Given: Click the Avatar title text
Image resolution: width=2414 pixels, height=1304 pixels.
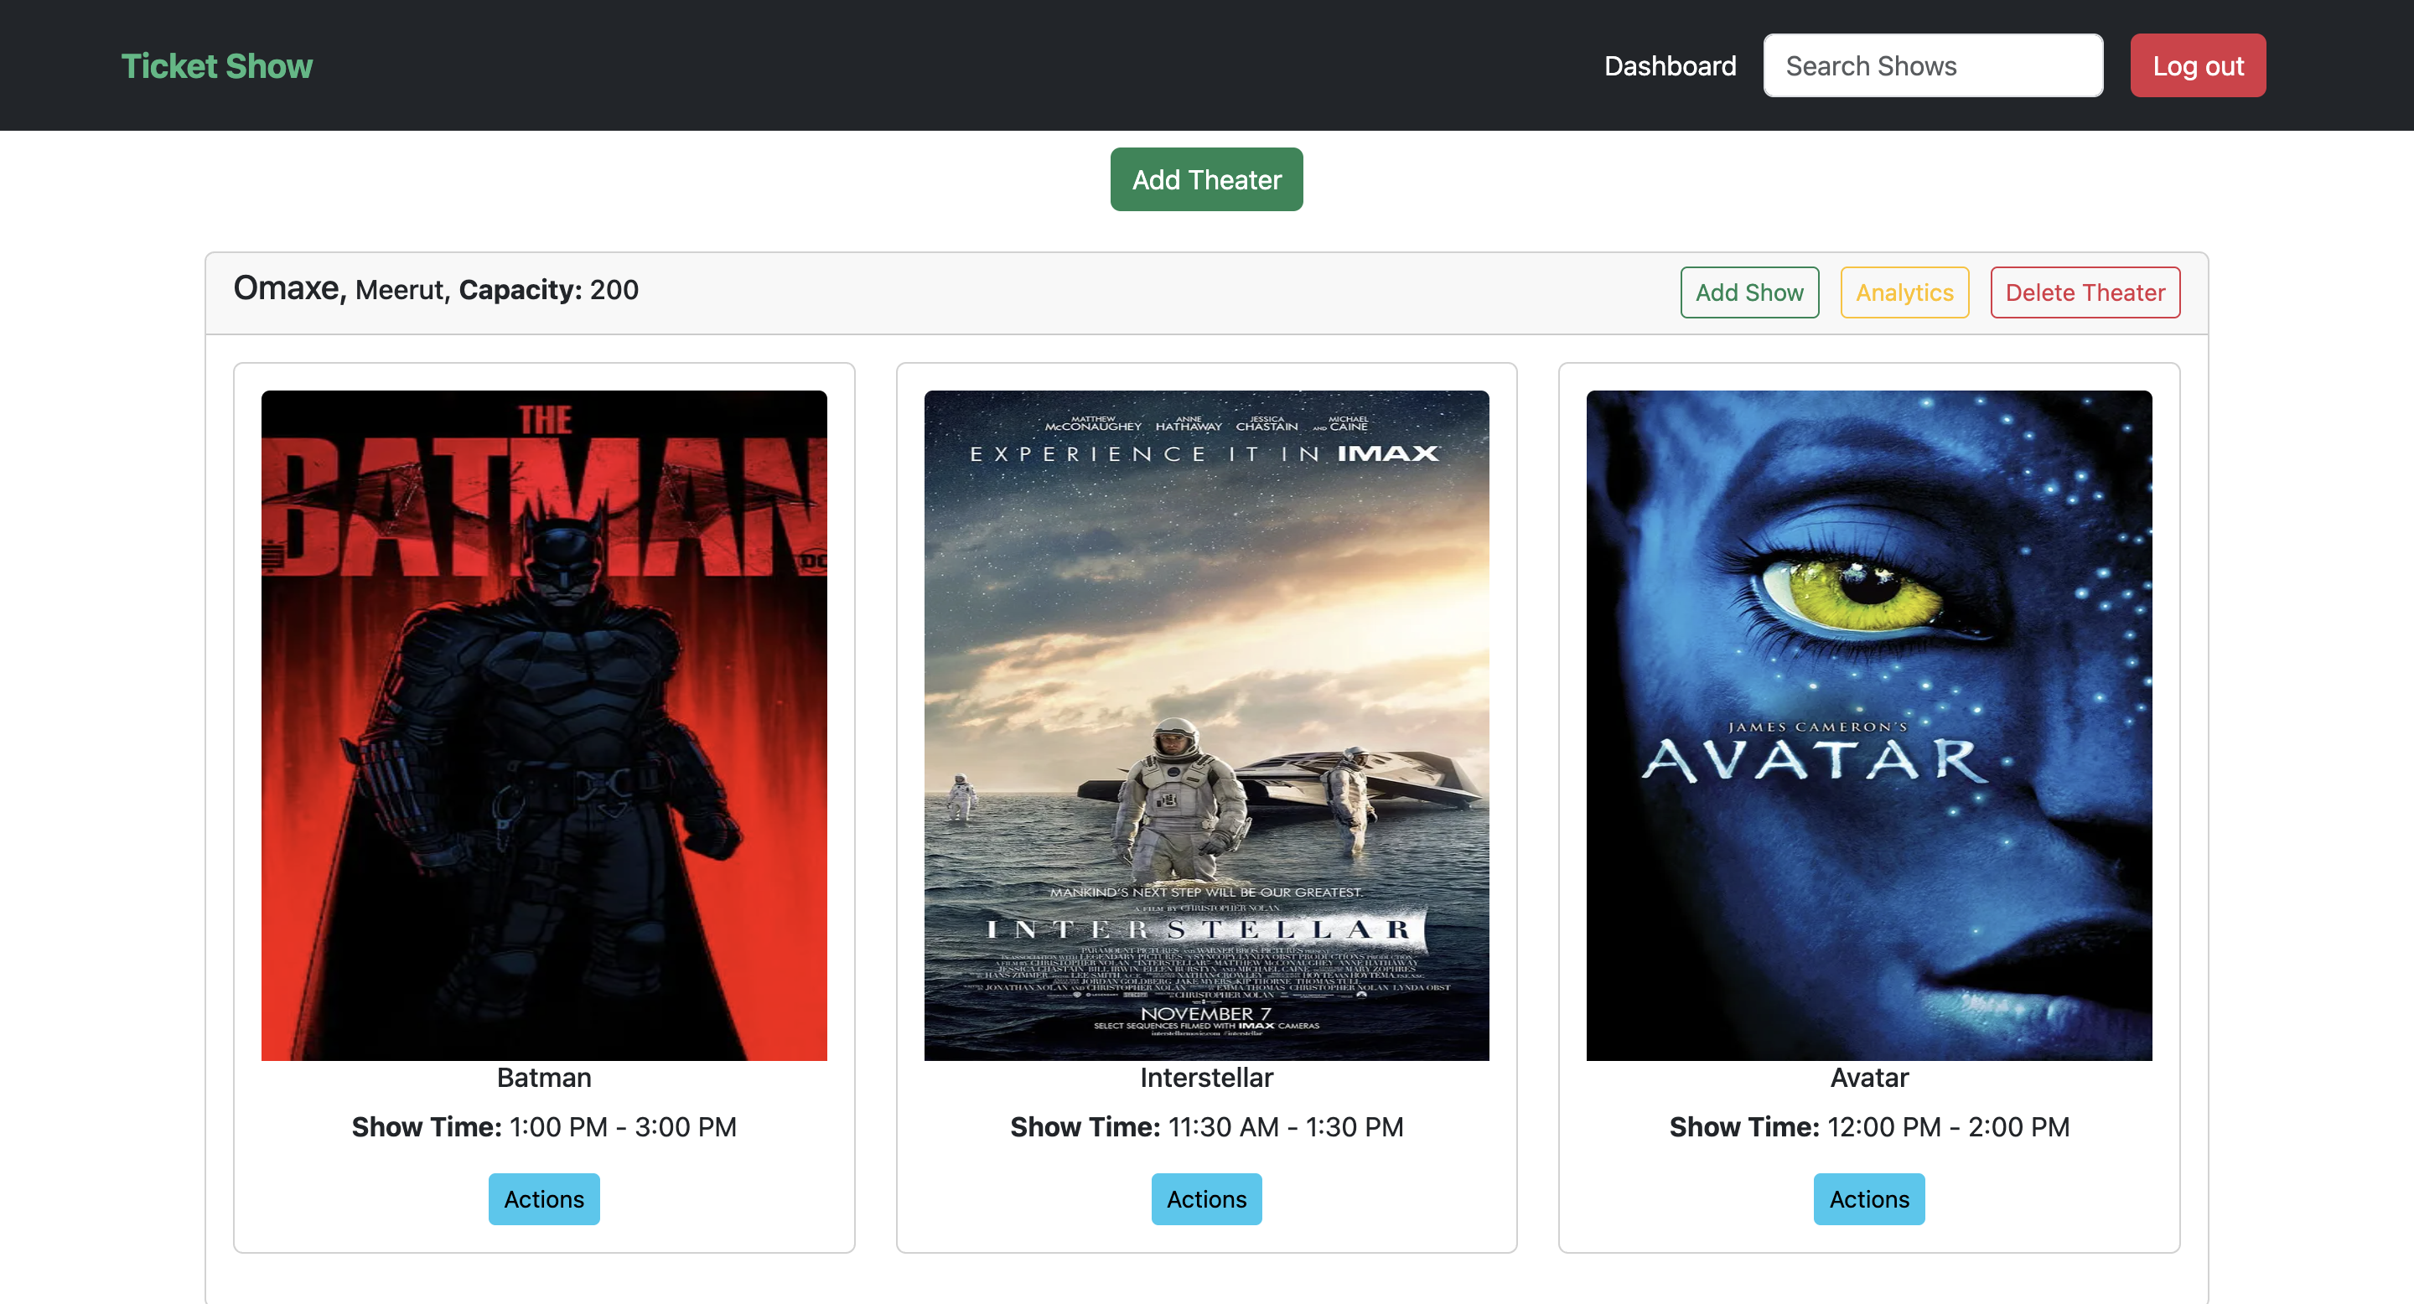Looking at the screenshot, I should click(1868, 1077).
